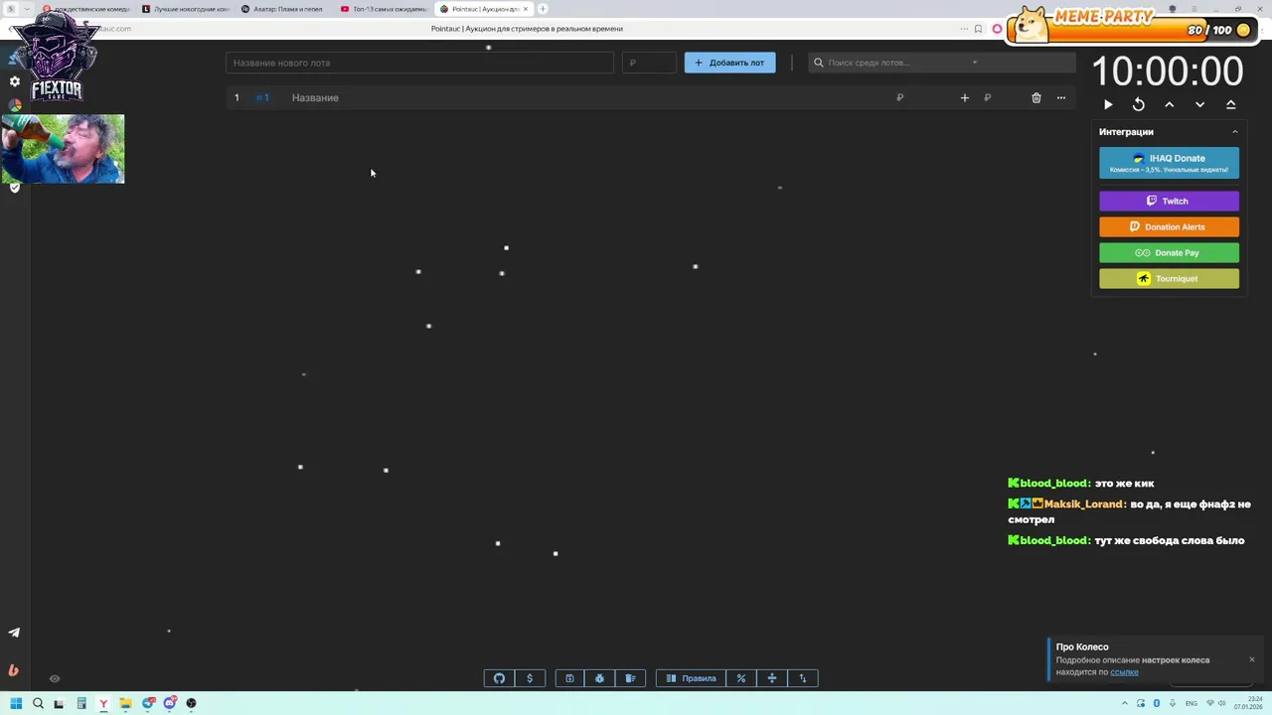The width and height of the screenshot is (1272, 715).
Task: Click the underlined up chevron under timer
Action: click(x=1230, y=104)
